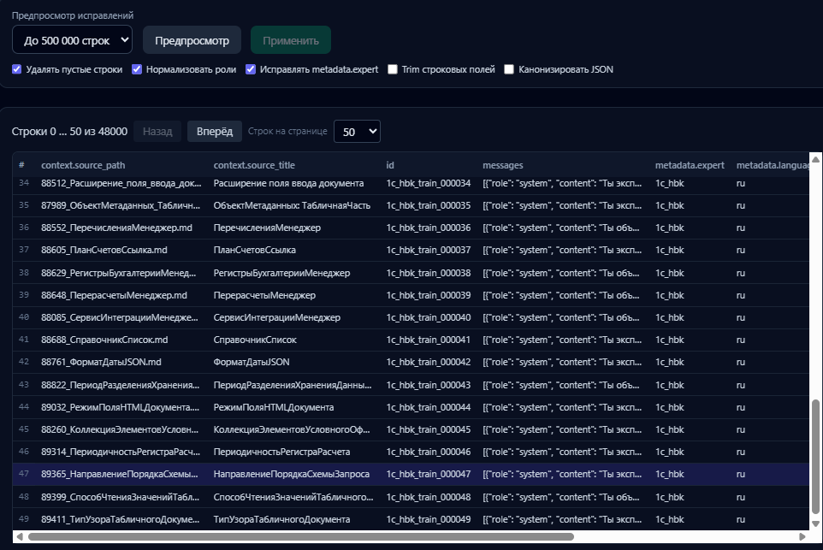Select cell 'ОбъектМетаданных: ТабличнаяЧасть'
The width and height of the screenshot is (823, 550).
click(292, 205)
